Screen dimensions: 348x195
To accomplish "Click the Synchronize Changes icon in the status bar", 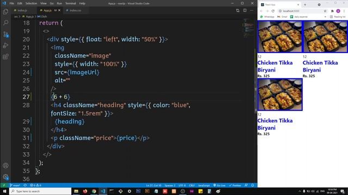I will (x=25, y=185).
